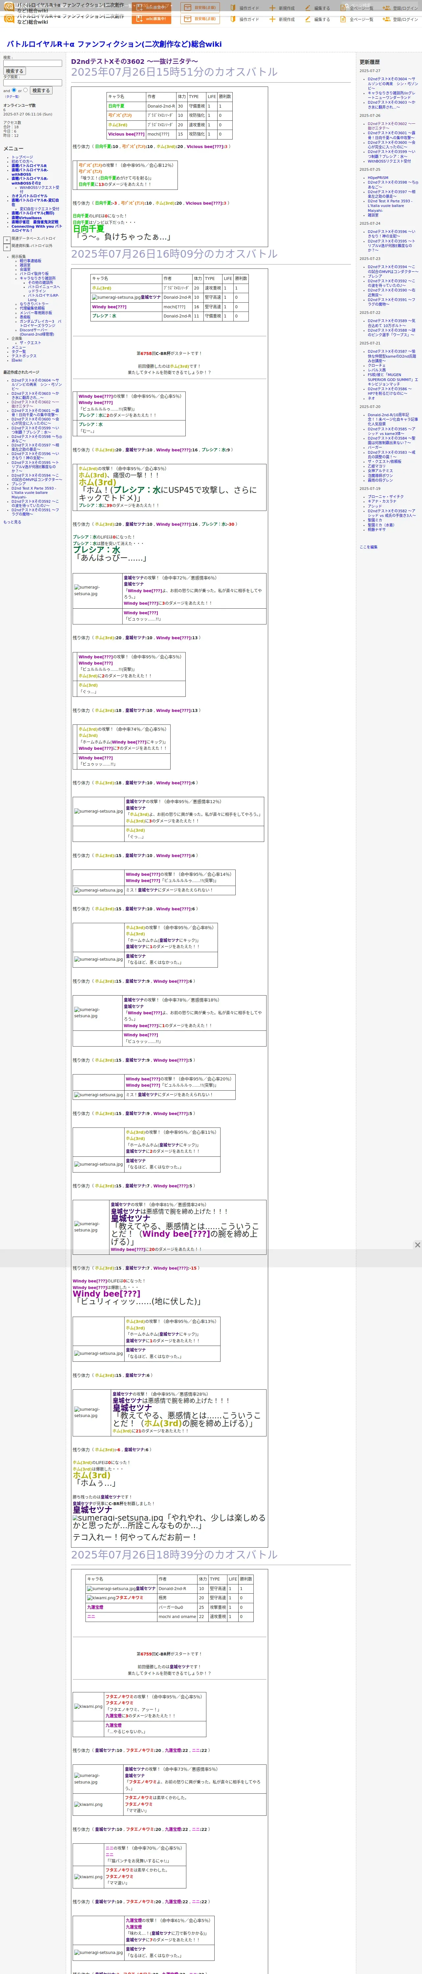Open the wiki title バトルロイヤルR+α ファンフィクション link
The image size is (422, 1974).
pyautogui.click(x=114, y=44)
